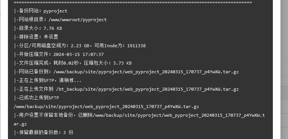This screenshot has width=288, height=139.
Task: Click the path in the 网站已备份到 line
Action: pyautogui.click(x=146, y=72)
